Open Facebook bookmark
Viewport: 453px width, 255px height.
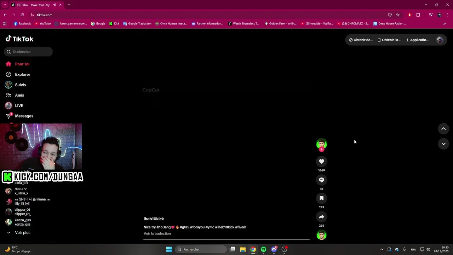[22, 24]
